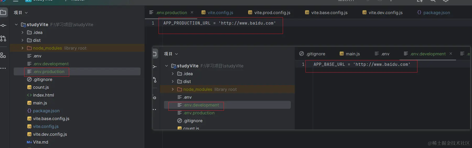Screen dimensions: 472x148
Task: Open index.html in main project tree
Action: click(x=40, y=95)
